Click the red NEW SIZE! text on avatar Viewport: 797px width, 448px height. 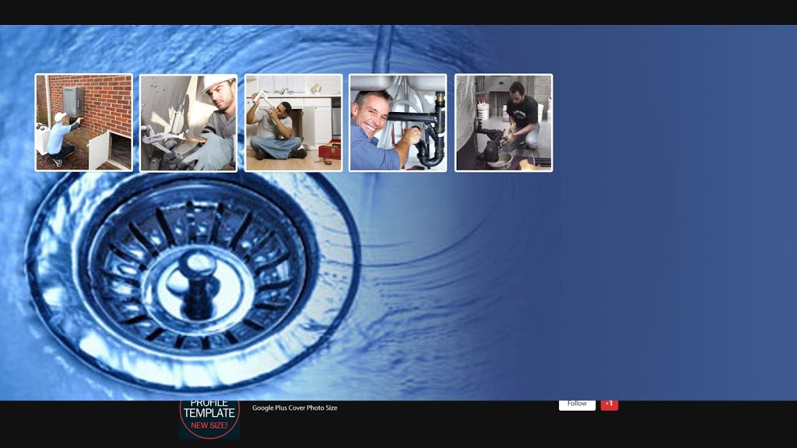pos(209,425)
